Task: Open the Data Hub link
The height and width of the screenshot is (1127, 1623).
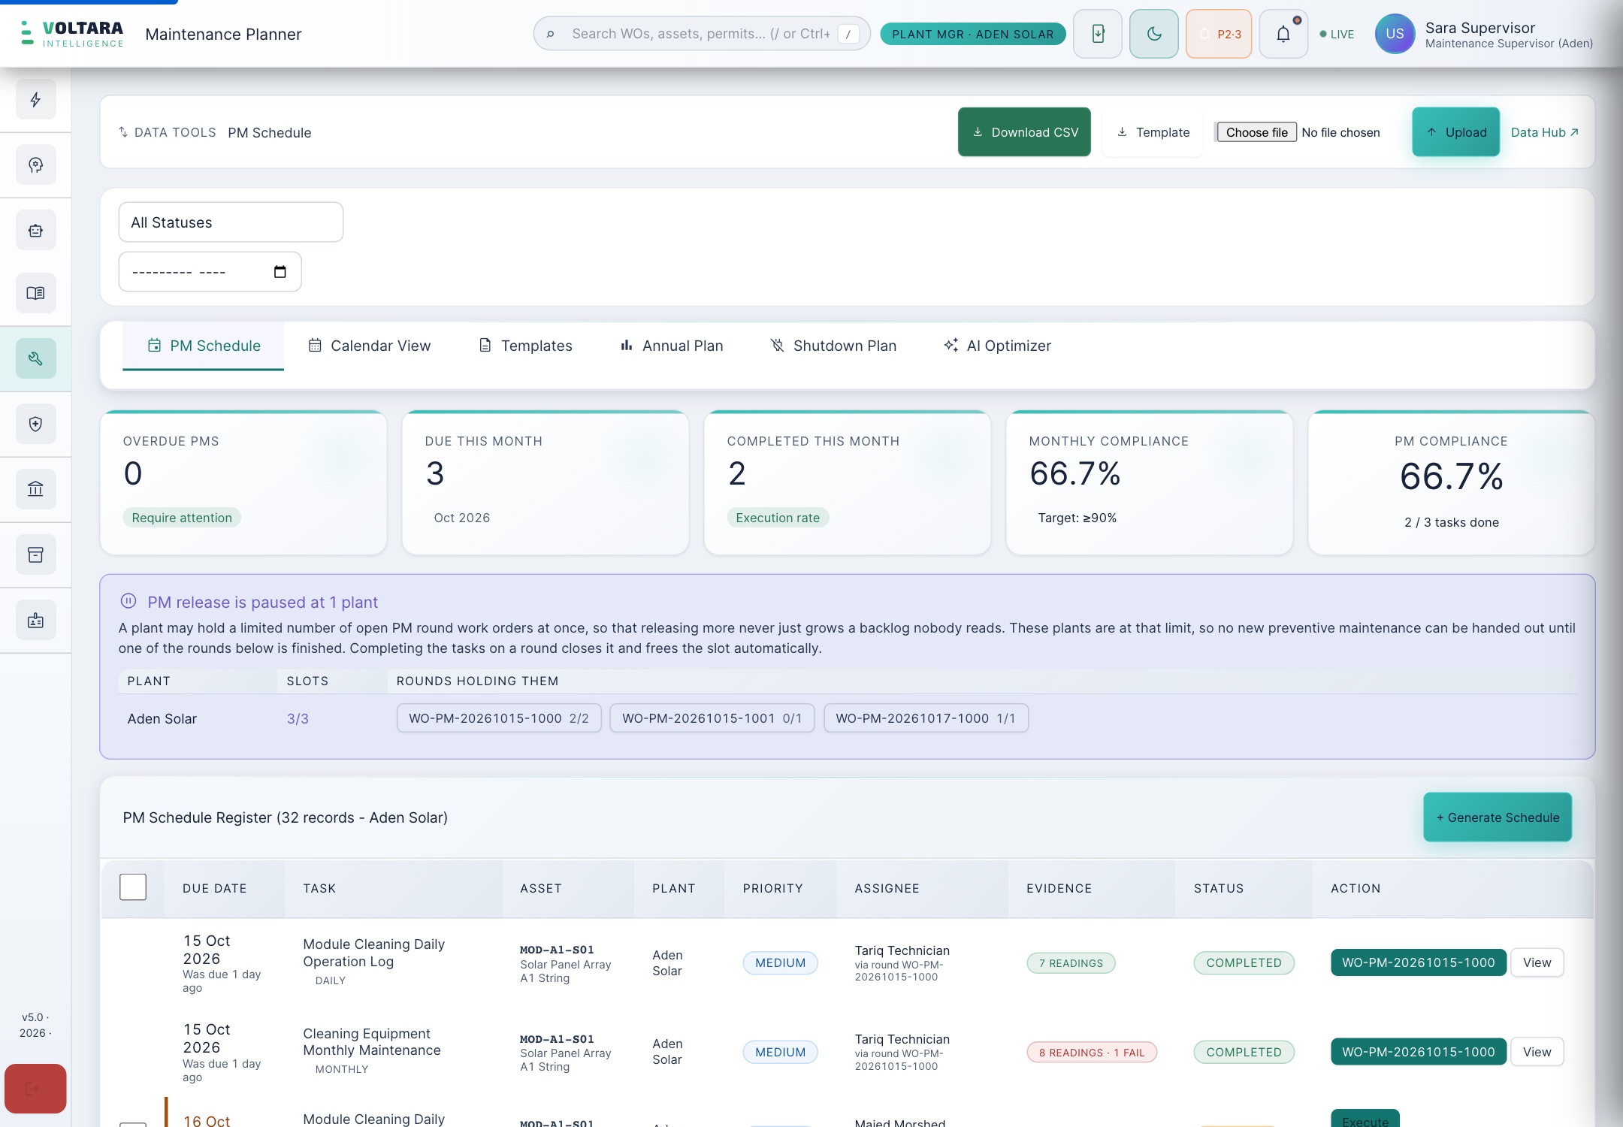Action: [1544, 132]
